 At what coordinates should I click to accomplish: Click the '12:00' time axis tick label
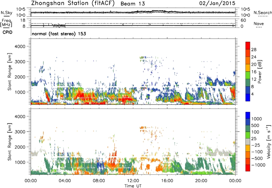[133, 181]
